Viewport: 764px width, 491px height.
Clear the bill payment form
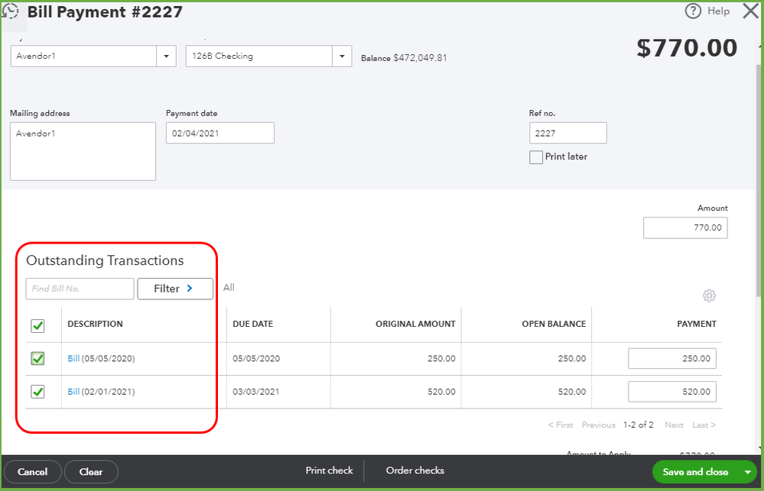[x=90, y=472]
